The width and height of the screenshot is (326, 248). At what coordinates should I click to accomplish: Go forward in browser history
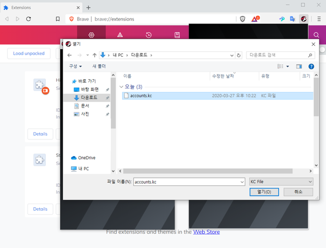pyautogui.click(x=17, y=19)
